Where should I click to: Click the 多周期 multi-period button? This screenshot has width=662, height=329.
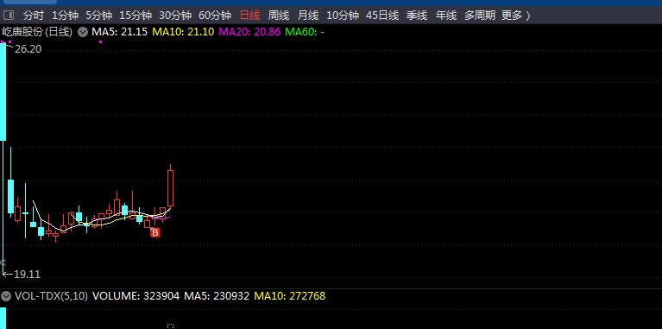click(480, 16)
